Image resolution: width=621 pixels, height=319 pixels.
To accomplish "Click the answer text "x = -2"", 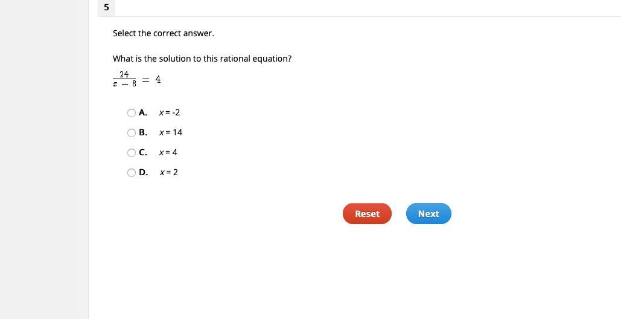I will (170, 113).
